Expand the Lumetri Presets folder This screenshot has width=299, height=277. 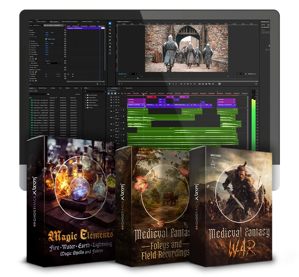[85, 95]
